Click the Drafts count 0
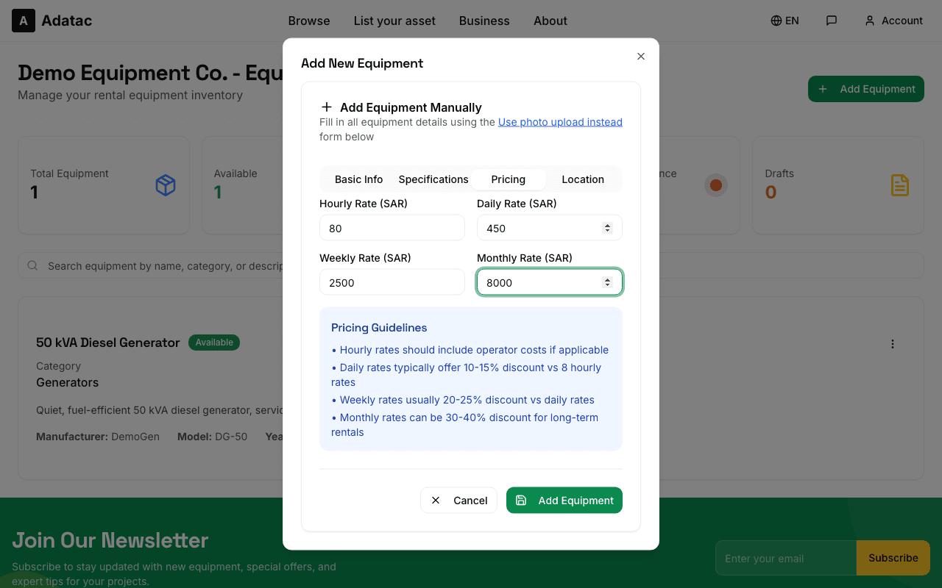 point(771,193)
